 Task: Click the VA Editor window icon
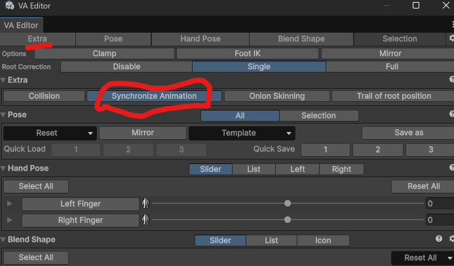tap(10, 5)
